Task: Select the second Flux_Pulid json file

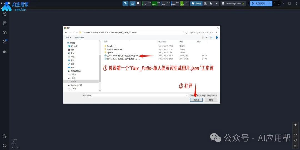Action: 122,59
